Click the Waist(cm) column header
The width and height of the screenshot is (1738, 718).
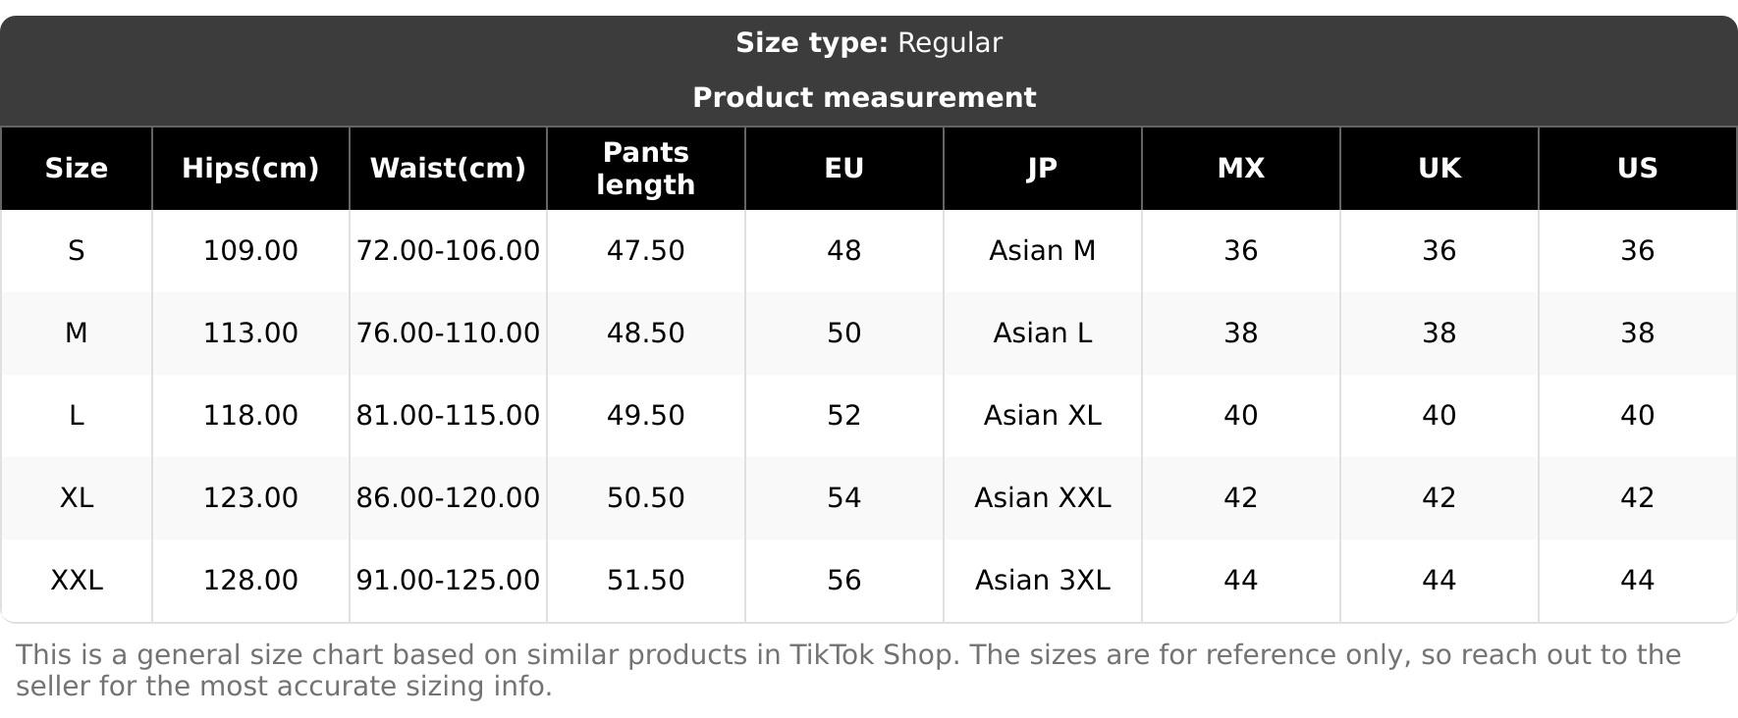click(448, 169)
